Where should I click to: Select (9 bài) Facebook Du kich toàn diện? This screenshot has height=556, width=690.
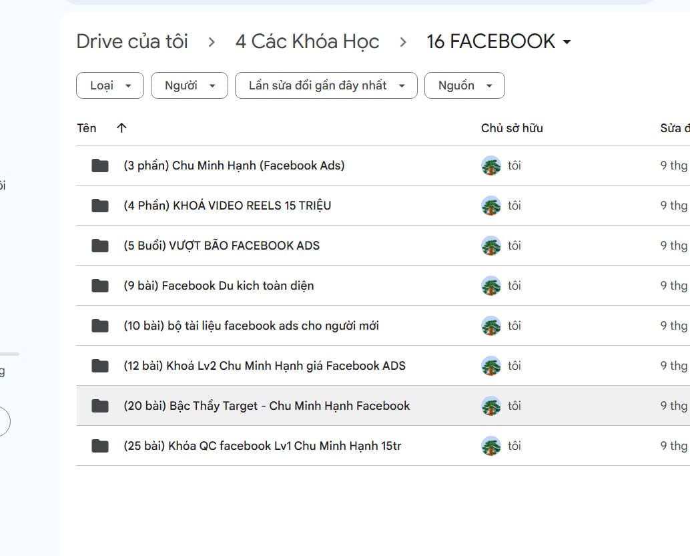(x=219, y=286)
